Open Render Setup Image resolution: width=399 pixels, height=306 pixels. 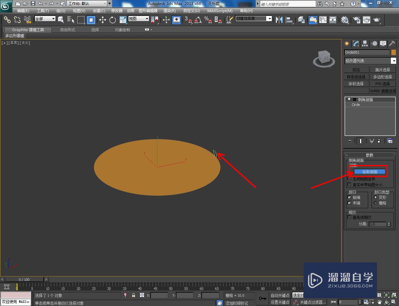click(357, 20)
